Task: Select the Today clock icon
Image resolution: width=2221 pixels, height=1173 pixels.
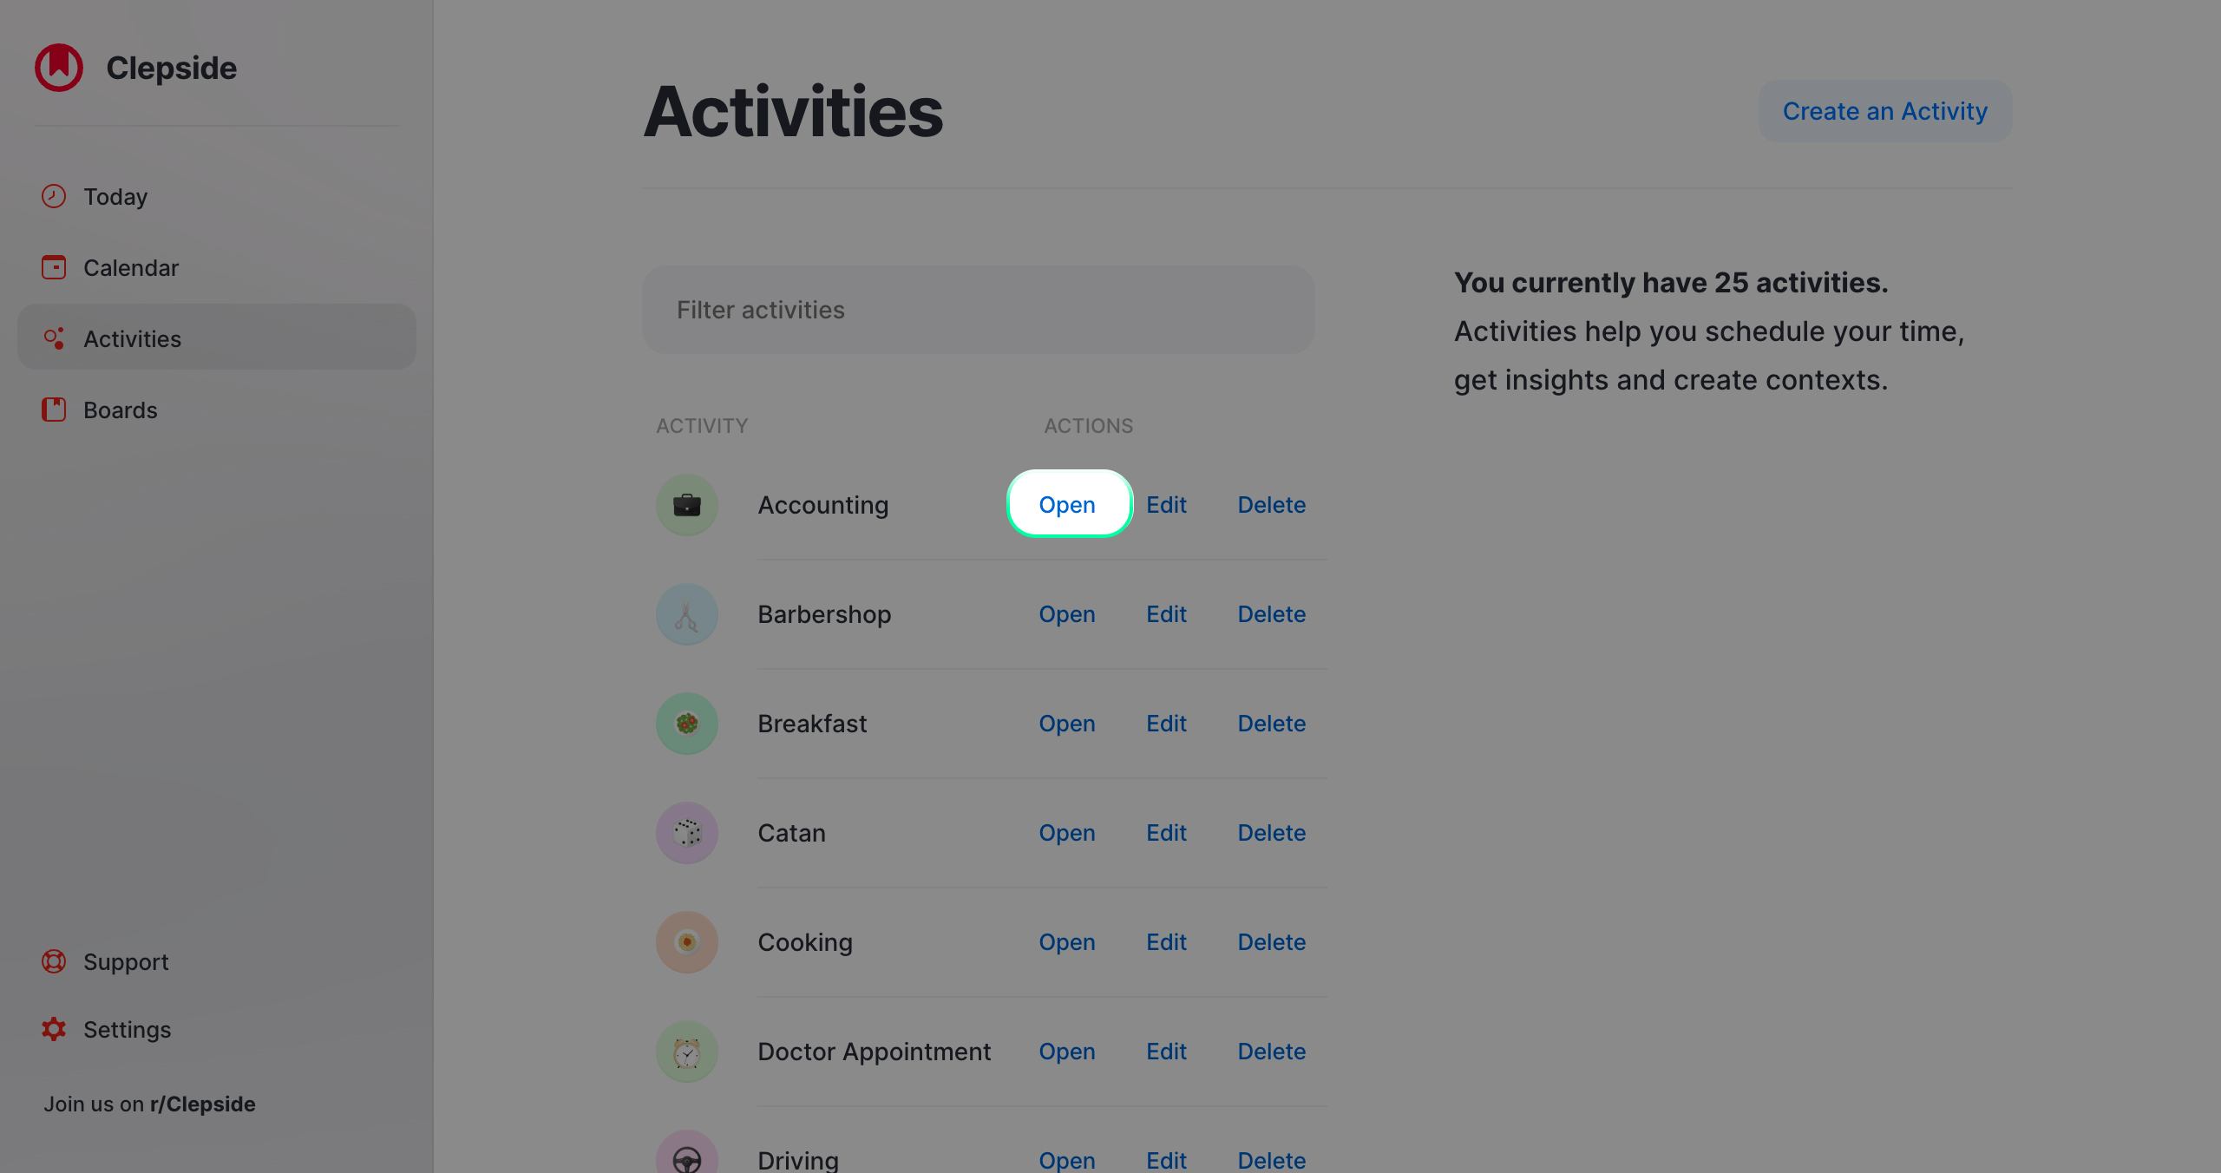Action: click(x=53, y=196)
